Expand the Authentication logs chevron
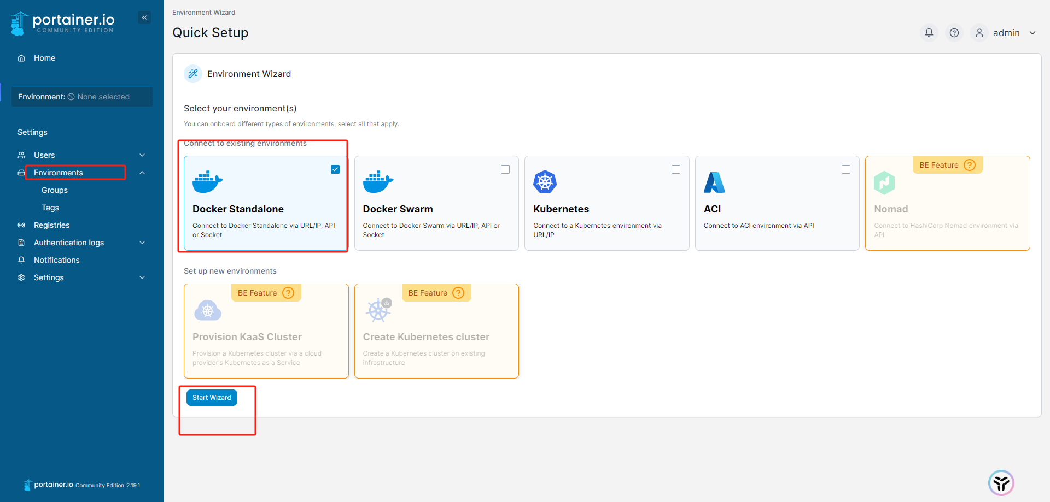 click(142, 243)
